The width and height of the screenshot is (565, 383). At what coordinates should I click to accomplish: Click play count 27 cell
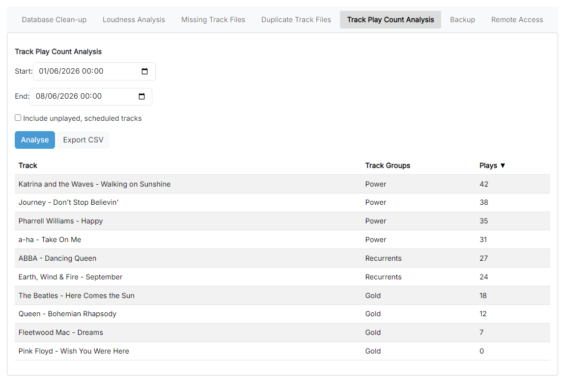click(x=483, y=258)
